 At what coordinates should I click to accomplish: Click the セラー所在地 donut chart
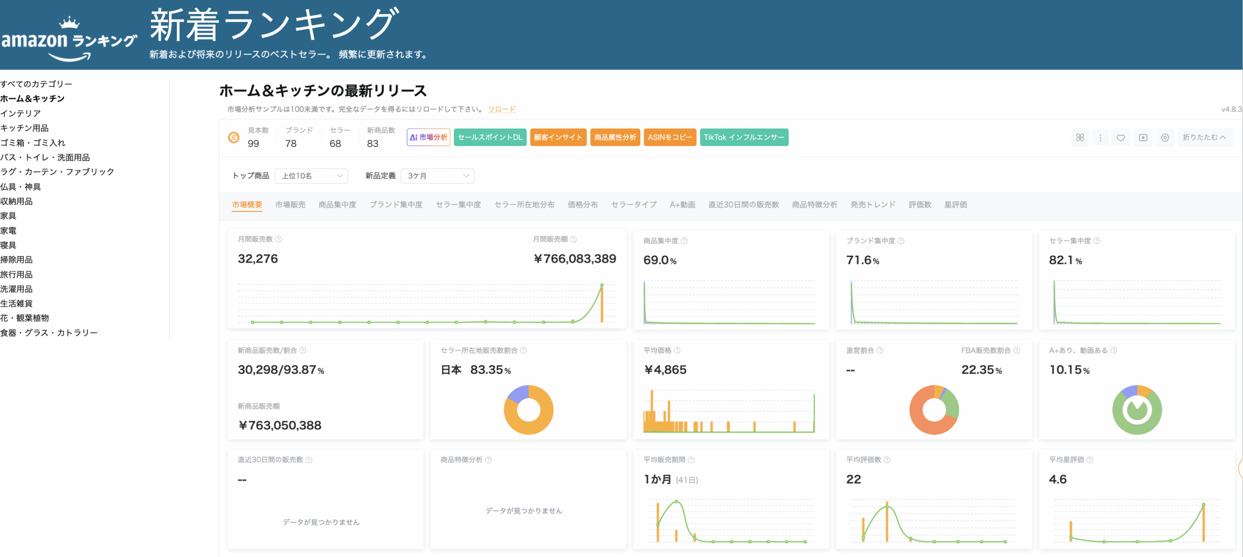tap(528, 410)
